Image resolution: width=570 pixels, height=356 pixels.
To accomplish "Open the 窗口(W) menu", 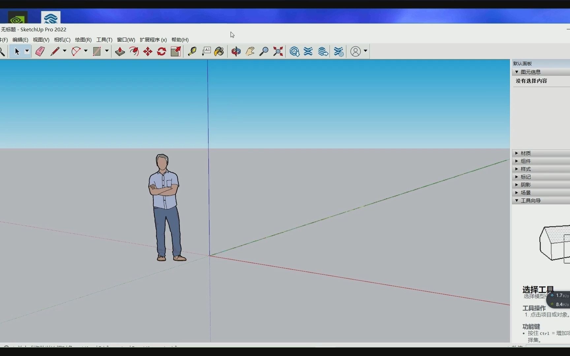I will (125, 40).
